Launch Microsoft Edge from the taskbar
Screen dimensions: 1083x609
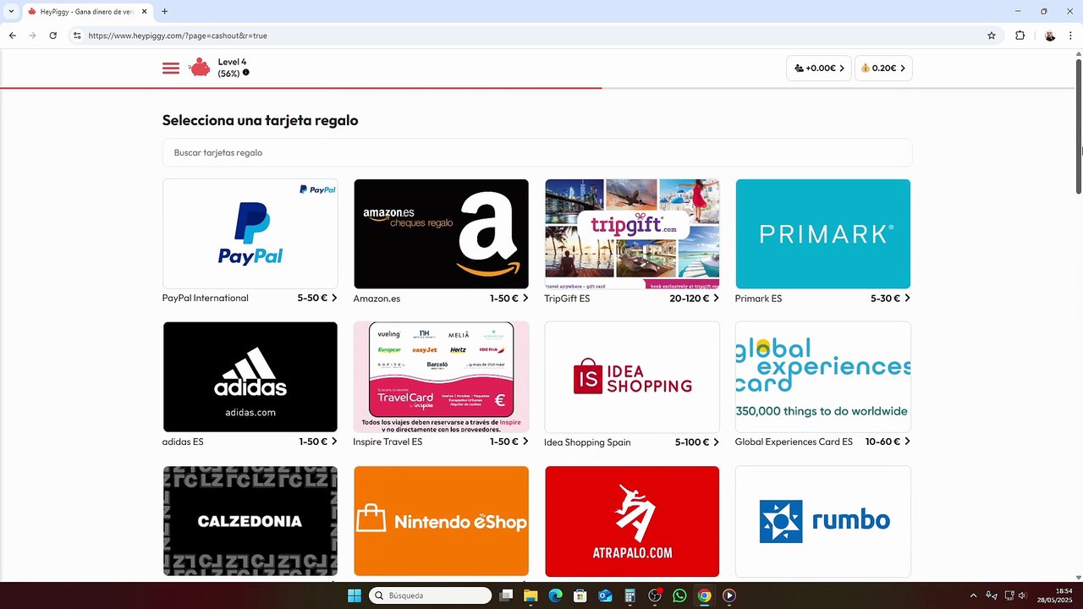555,595
